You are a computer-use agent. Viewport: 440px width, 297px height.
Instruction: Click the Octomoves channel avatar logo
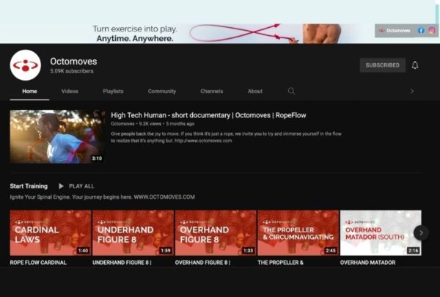pyautogui.click(x=25, y=65)
